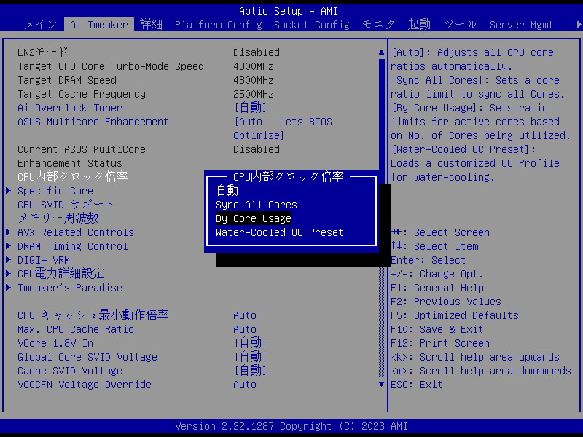The image size is (583, 437).
Task: Click Target DRAM Speed 4800MHz value
Action: click(254, 80)
